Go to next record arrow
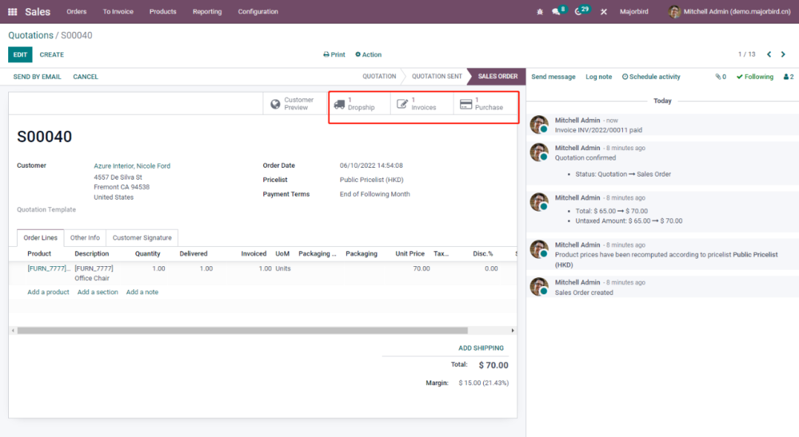This screenshot has height=437, width=799. tap(783, 55)
